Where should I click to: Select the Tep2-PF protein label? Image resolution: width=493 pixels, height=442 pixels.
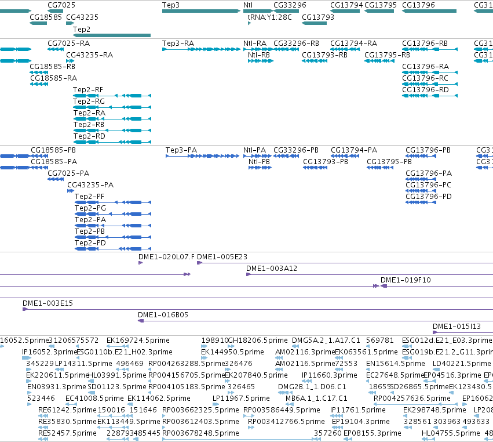pos(89,197)
